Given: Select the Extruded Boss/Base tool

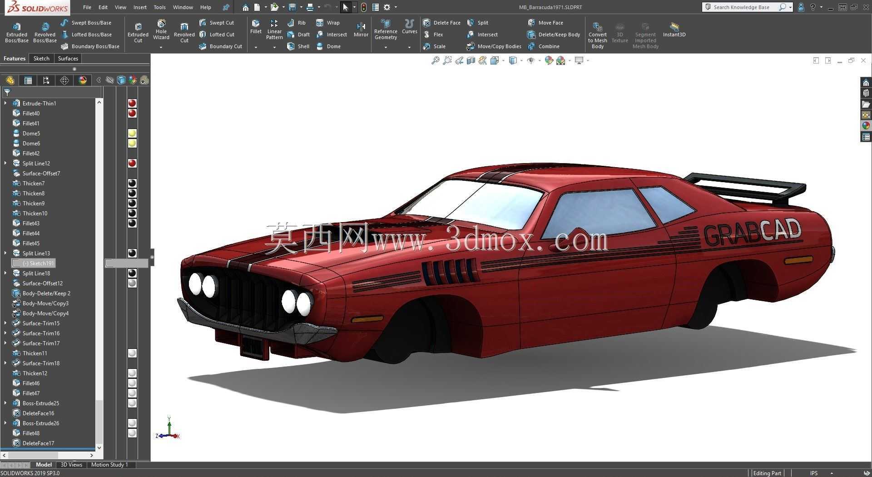Looking at the screenshot, I should tap(17, 33).
